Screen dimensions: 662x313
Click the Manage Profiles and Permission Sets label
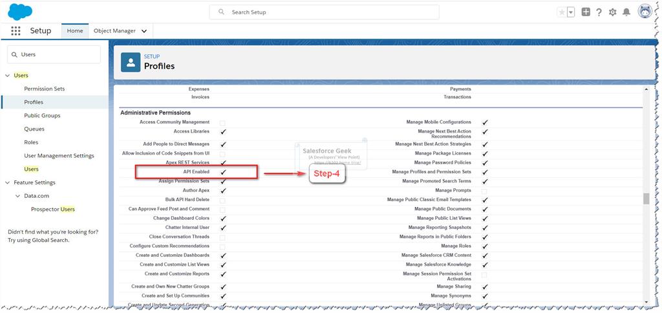point(431,172)
